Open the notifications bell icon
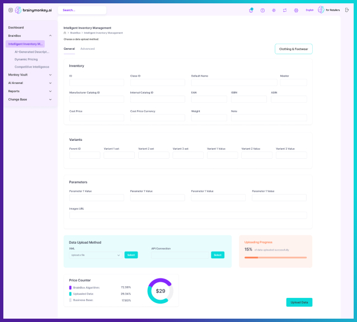357x322 pixels. pyautogui.click(x=251, y=10)
